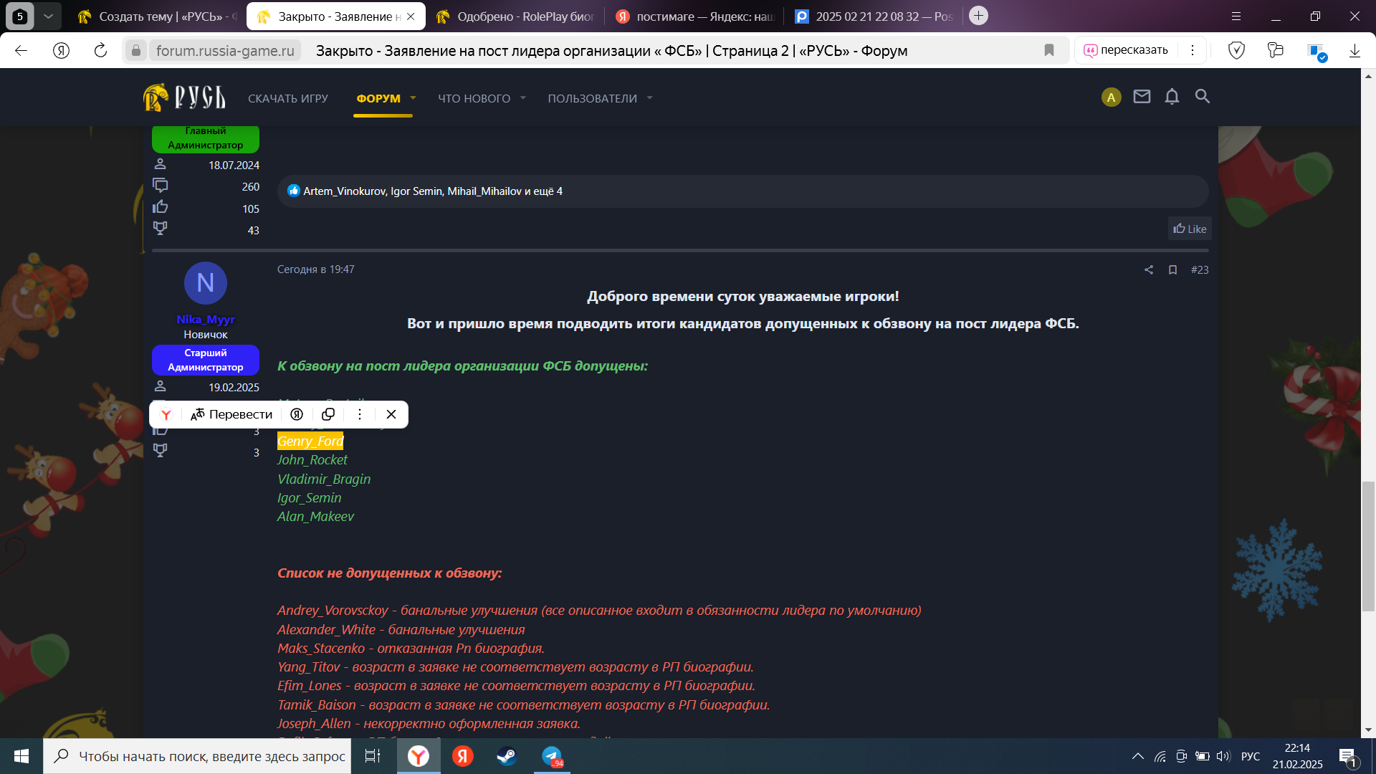Switch to the Одобрено - RolePlay биография tab

[516, 16]
